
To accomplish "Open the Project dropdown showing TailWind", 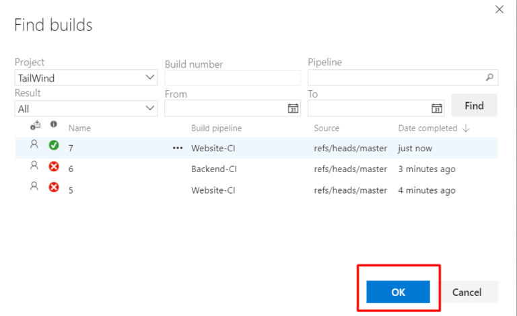I will click(86, 78).
